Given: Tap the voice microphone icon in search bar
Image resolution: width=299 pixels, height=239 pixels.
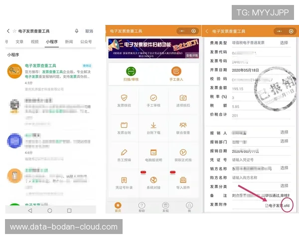Looking at the screenshot, I should 76,31.
